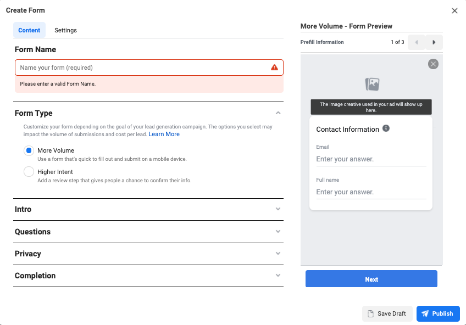Select the More Volume radio option
Viewport: 466px width, 325px height.
29,150
